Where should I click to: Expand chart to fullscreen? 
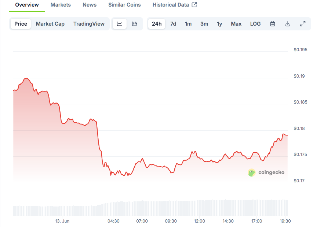click(303, 24)
